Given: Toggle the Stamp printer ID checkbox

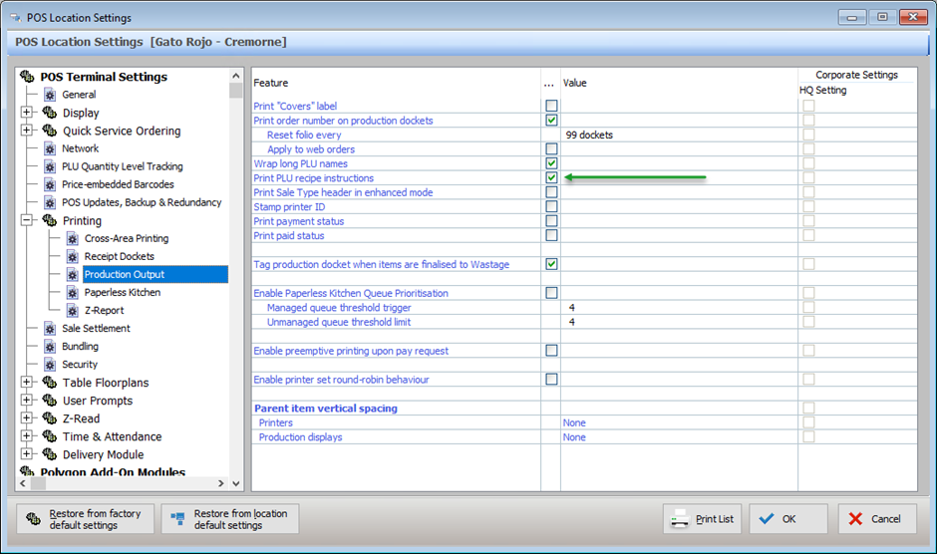Looking at the screenshot, I should click(551, 206).
